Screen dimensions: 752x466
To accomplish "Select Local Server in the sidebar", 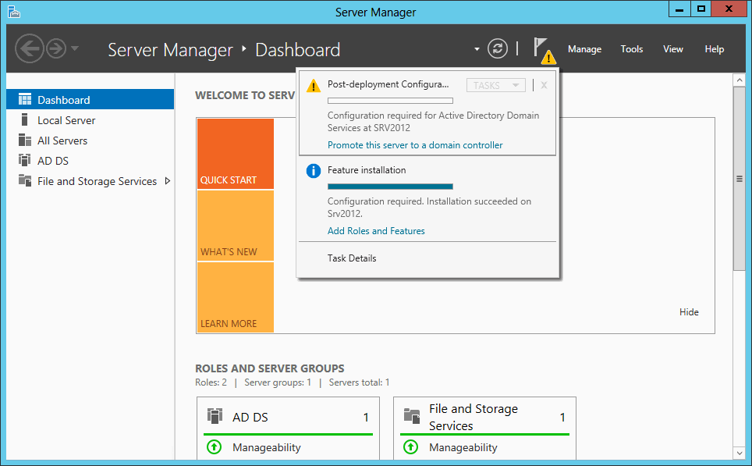I will pyautogui.click(x=90, y=120).
